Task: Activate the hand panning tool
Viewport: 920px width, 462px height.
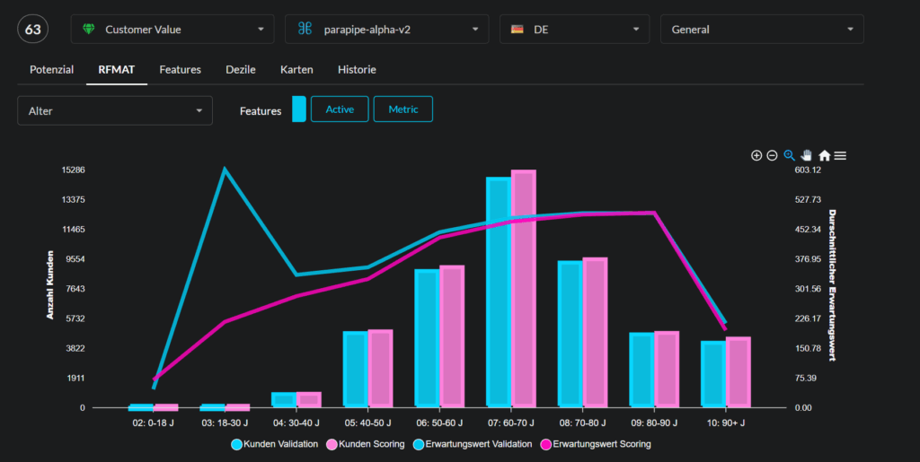Action: tap(807, 155)
